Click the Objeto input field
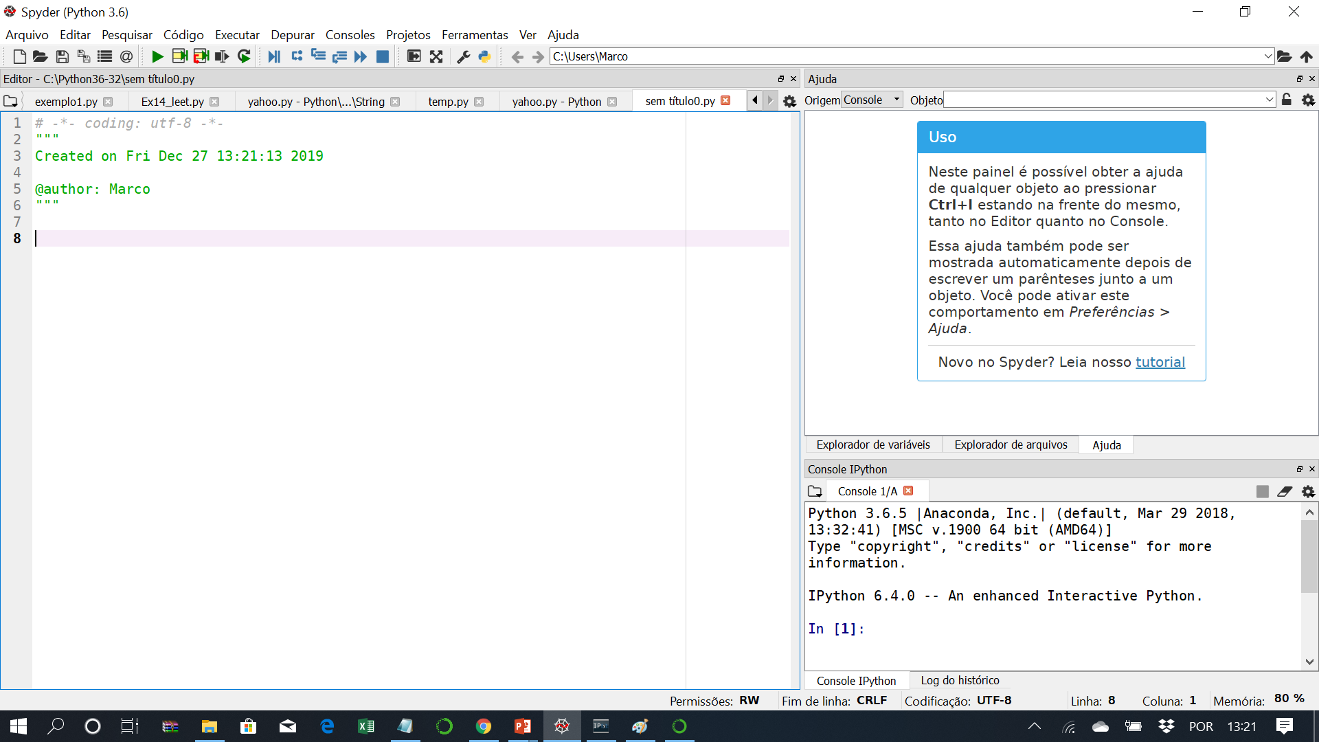Image resolution: width=1319 pixels, height=742 pixels. tap(1103, 100)
